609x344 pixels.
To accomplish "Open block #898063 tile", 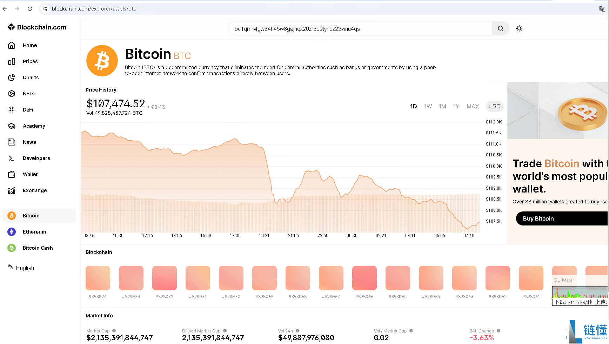I will 464,278.
